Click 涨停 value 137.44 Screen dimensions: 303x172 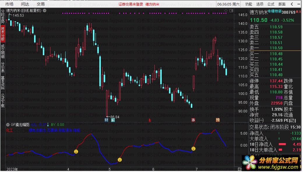coord(276,81)
